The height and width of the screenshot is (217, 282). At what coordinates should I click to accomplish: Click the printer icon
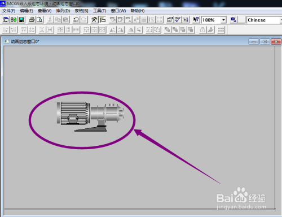coord(32,20)
